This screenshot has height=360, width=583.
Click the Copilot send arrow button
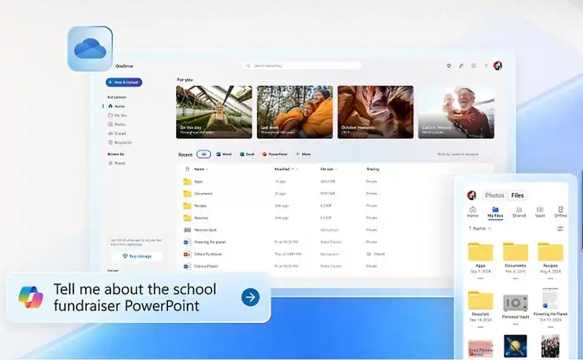point(250,297)
